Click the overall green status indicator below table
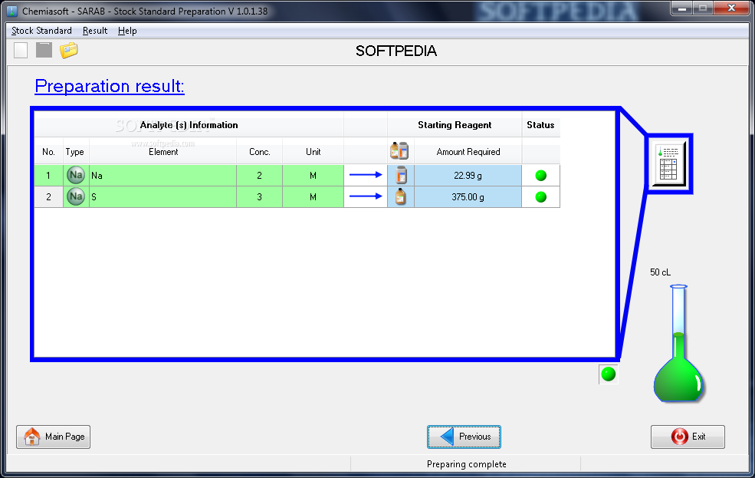The width and height of the screenshot is (755, 478). click(x=608, y=374)
